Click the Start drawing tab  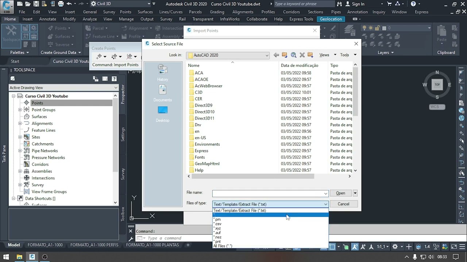tap(15, 61)
